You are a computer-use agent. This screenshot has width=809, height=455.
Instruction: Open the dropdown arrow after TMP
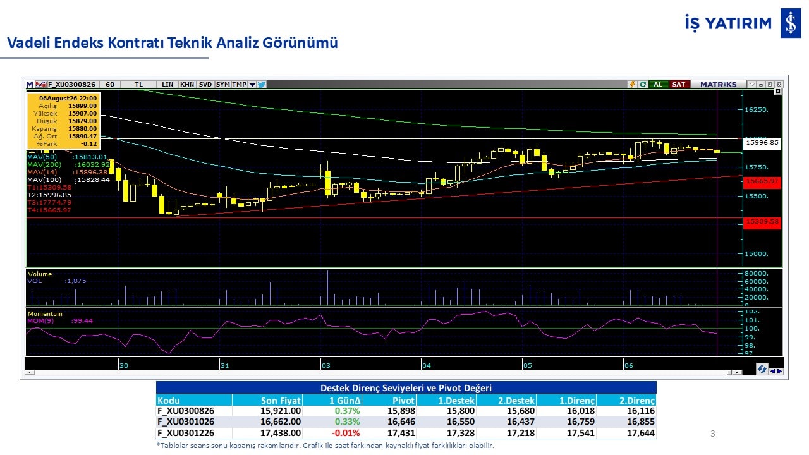[252, 85]
